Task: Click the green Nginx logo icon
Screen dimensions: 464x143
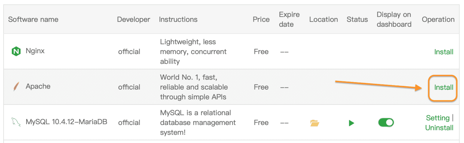Action: 16,52
